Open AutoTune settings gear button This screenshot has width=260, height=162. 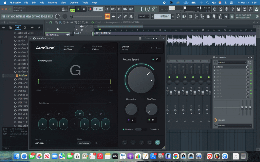pyautogui.click(x=150, y=142)
